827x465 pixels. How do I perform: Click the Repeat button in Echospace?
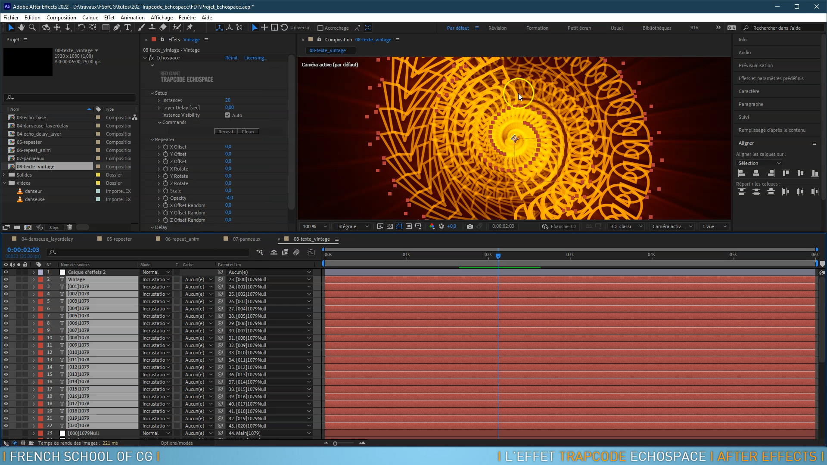(x=226, y=131)
